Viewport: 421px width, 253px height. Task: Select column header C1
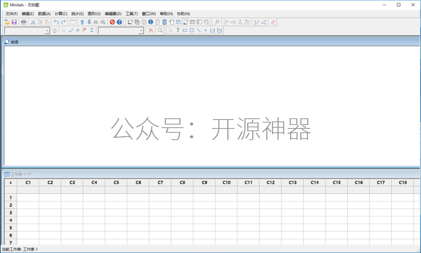(x=28, y=183)
